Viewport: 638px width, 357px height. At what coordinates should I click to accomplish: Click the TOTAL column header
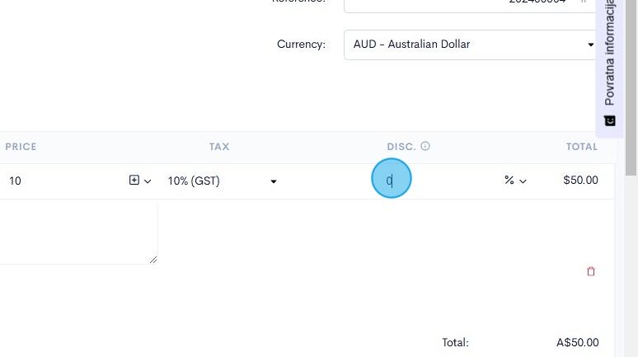coord(581,147)
